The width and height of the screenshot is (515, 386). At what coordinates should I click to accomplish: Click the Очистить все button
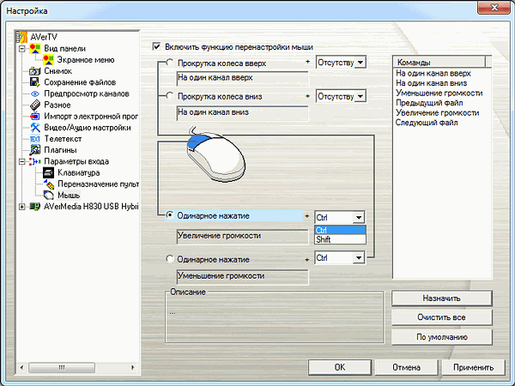click(442, 317)
